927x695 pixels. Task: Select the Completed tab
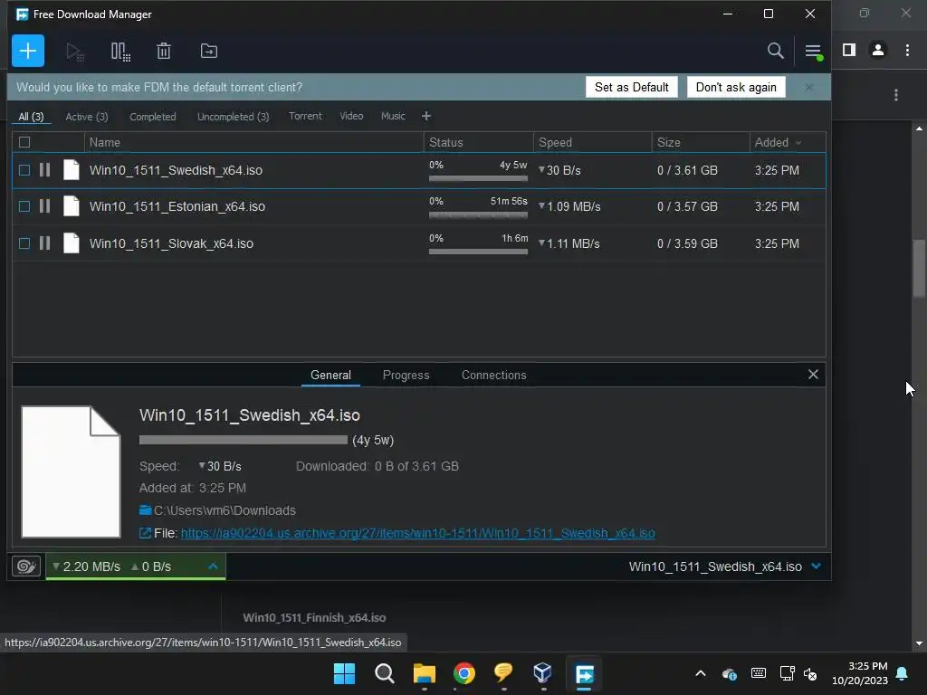click(x=152, y=117)
